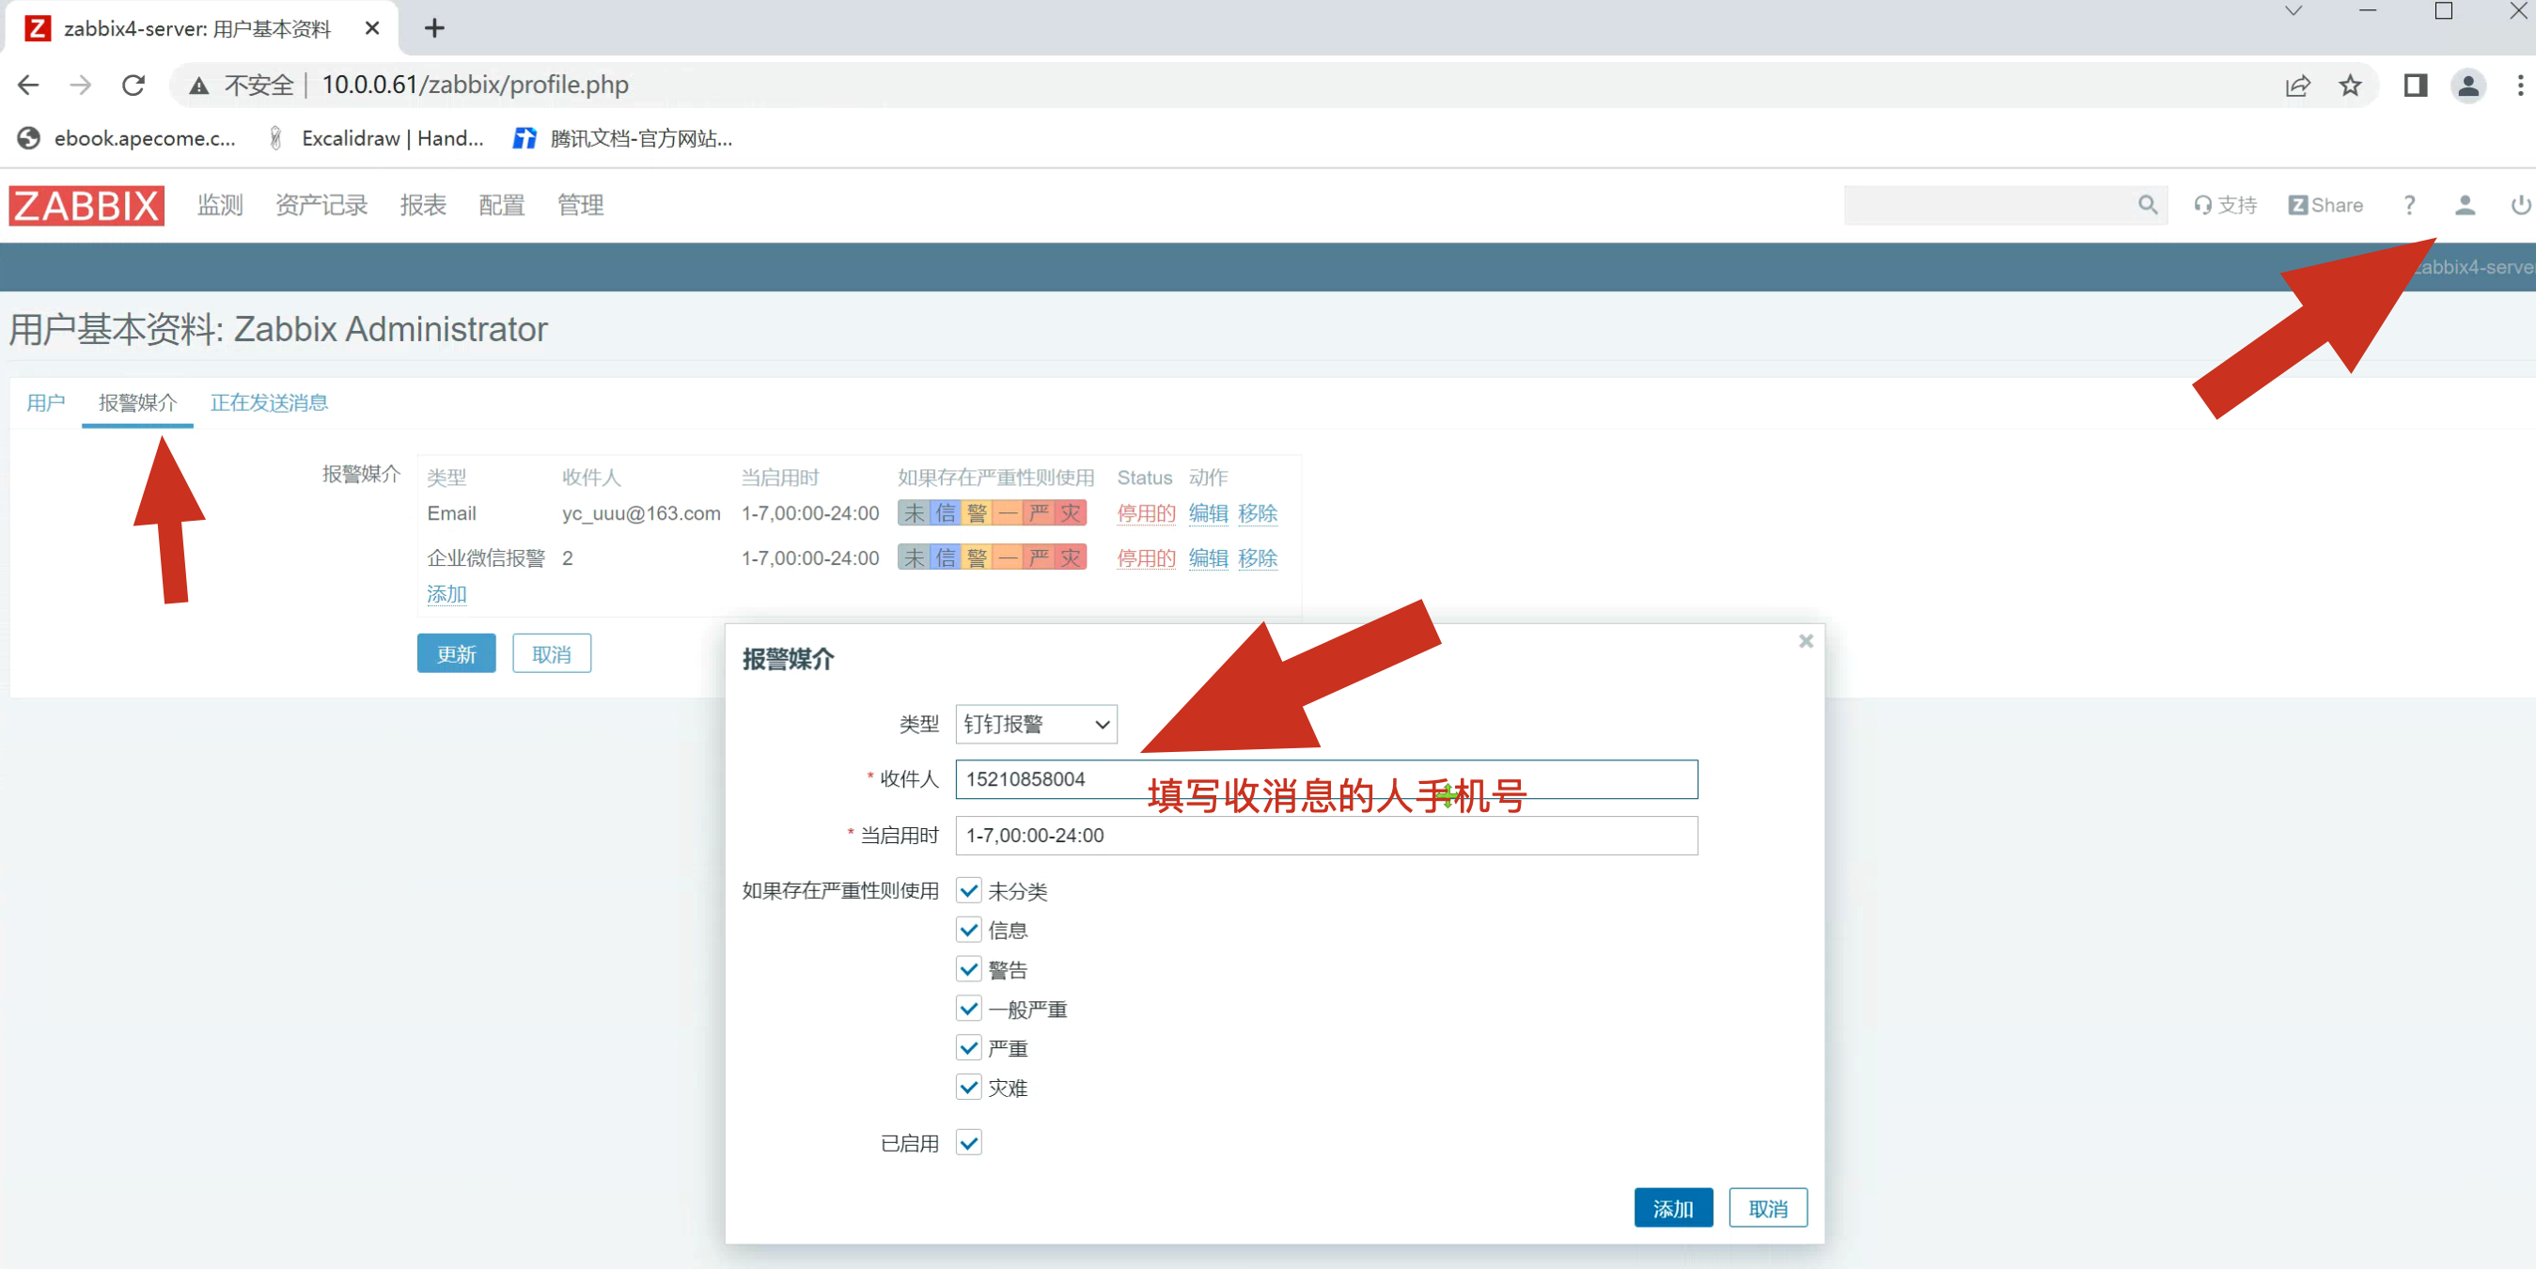The image size is (2536, 1269).
Task: Open the 配置 menu in top navigation
Action: coord(501,205)
